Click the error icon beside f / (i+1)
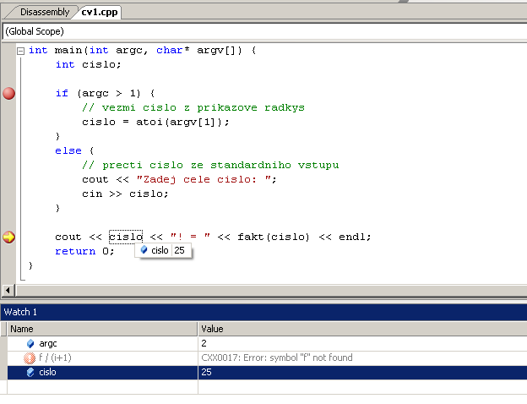The width and height of the screenshot is (527, 404). click(x=30, y=358)
